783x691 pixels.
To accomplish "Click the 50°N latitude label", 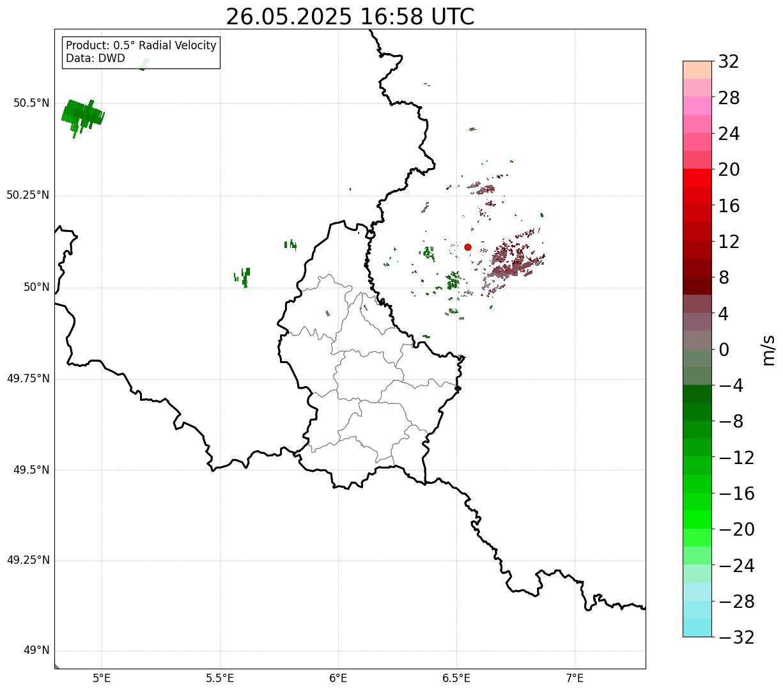I will [x=36, y=287].
